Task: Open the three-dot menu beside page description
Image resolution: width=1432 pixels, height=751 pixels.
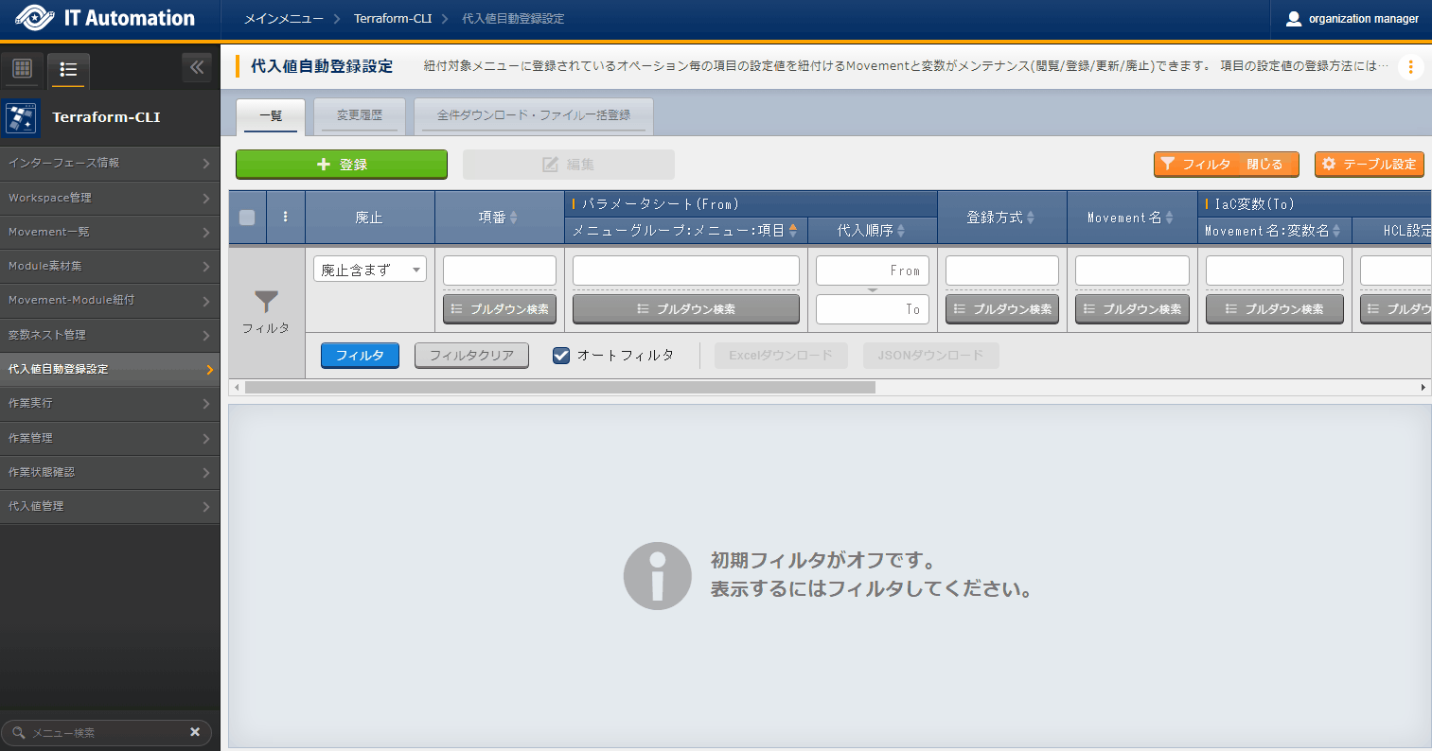Action: point(1410,67)
